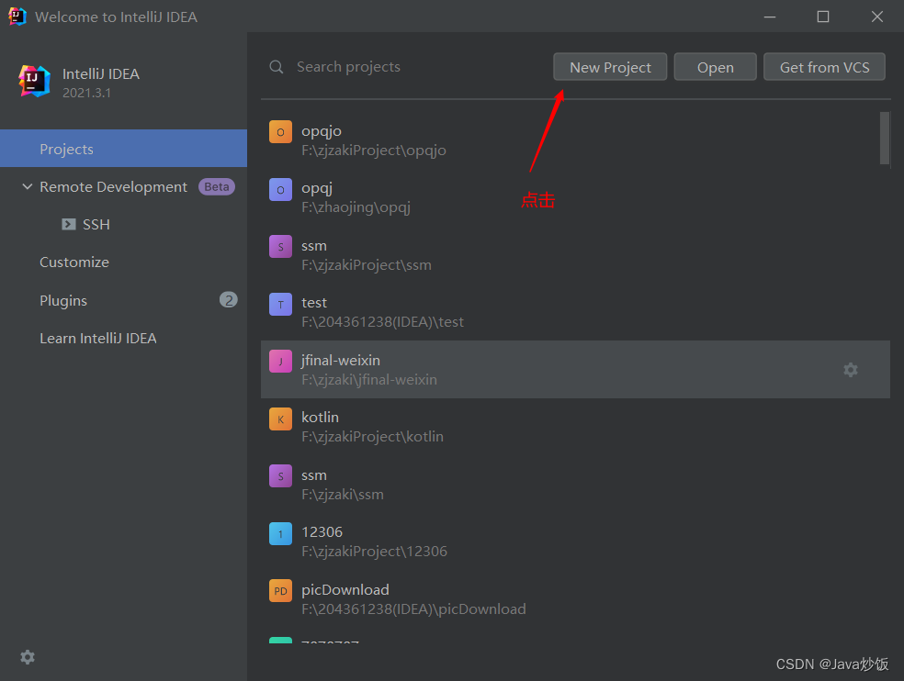Screen dimensions: 904x681
Task: Open the jfinal-weixin project
Action: click(x=575, y=369)
